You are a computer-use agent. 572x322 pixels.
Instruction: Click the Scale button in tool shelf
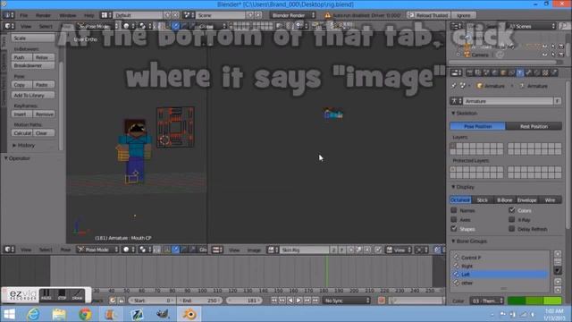(33, 38)
